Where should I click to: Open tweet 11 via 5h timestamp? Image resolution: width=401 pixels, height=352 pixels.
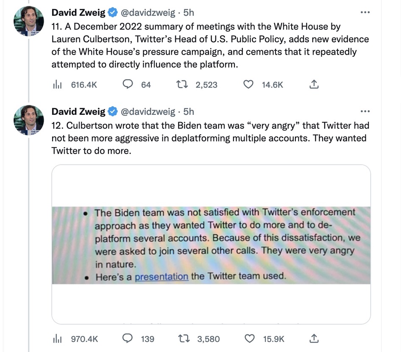(x=189, y=13)
